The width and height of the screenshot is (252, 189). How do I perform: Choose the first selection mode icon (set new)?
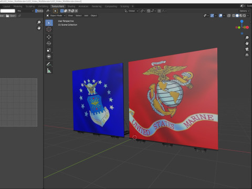[x=62, y=11]
